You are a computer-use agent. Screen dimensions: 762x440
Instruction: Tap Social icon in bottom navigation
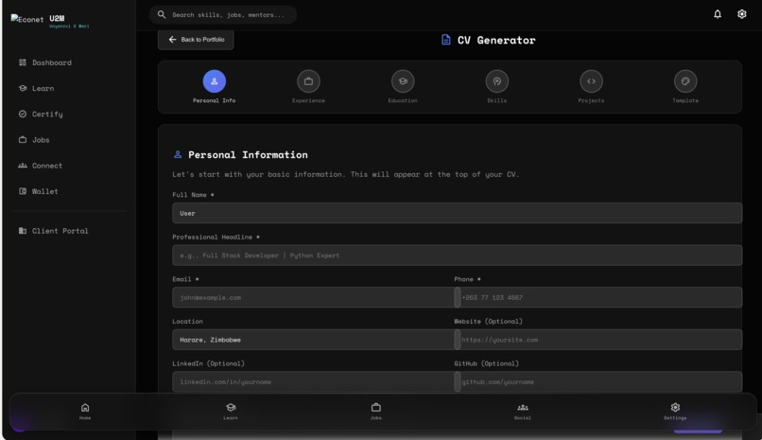tap(523, 408)
